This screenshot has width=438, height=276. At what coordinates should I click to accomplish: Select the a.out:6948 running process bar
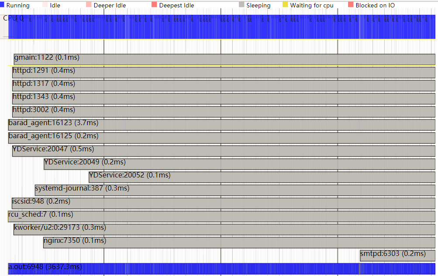point(222,269)
